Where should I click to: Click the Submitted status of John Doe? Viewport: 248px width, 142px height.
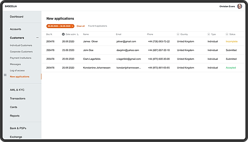[231, 50]
